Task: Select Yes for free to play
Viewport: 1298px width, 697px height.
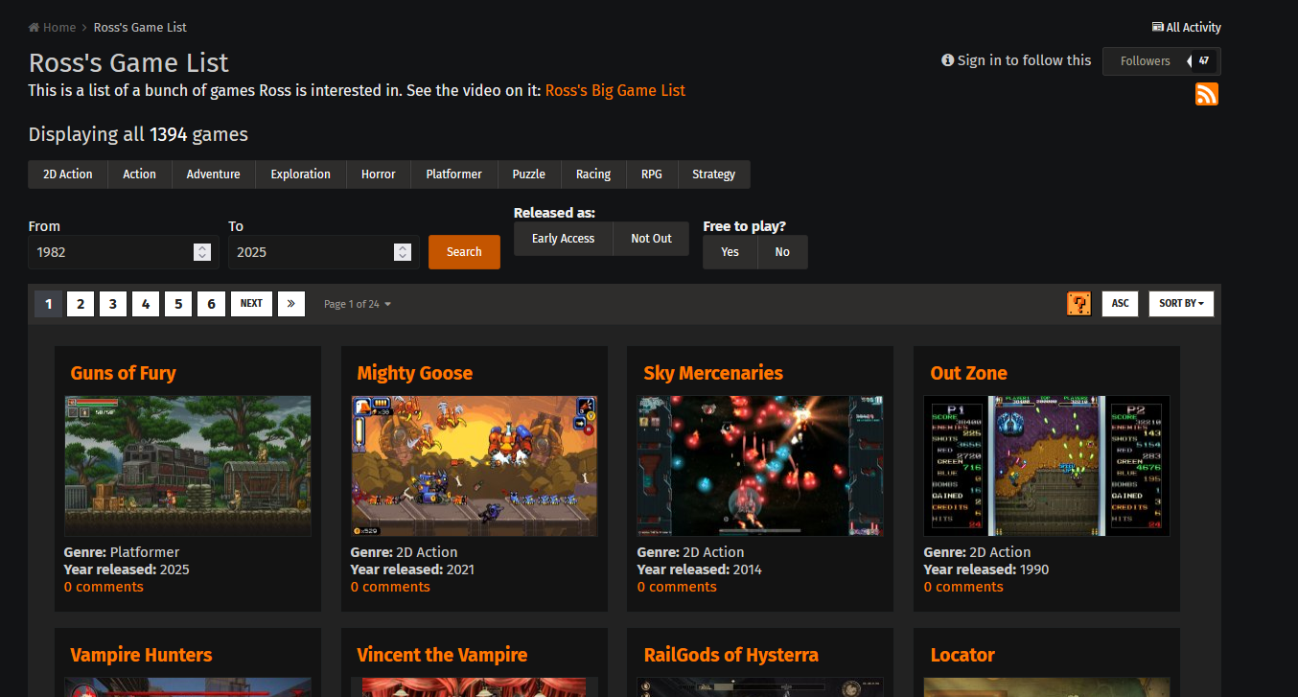Action: tap(730, 252)
